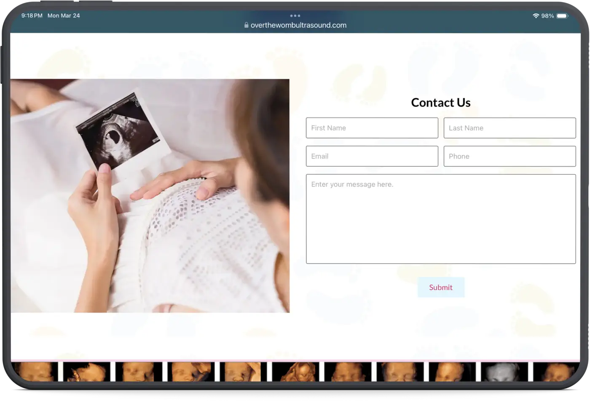Tap the 98% battery percentage

click(547, 16)
